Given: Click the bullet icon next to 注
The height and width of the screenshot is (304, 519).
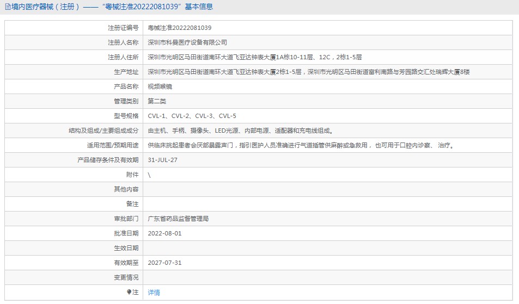Looking at the screenshot, I should 129,292.
